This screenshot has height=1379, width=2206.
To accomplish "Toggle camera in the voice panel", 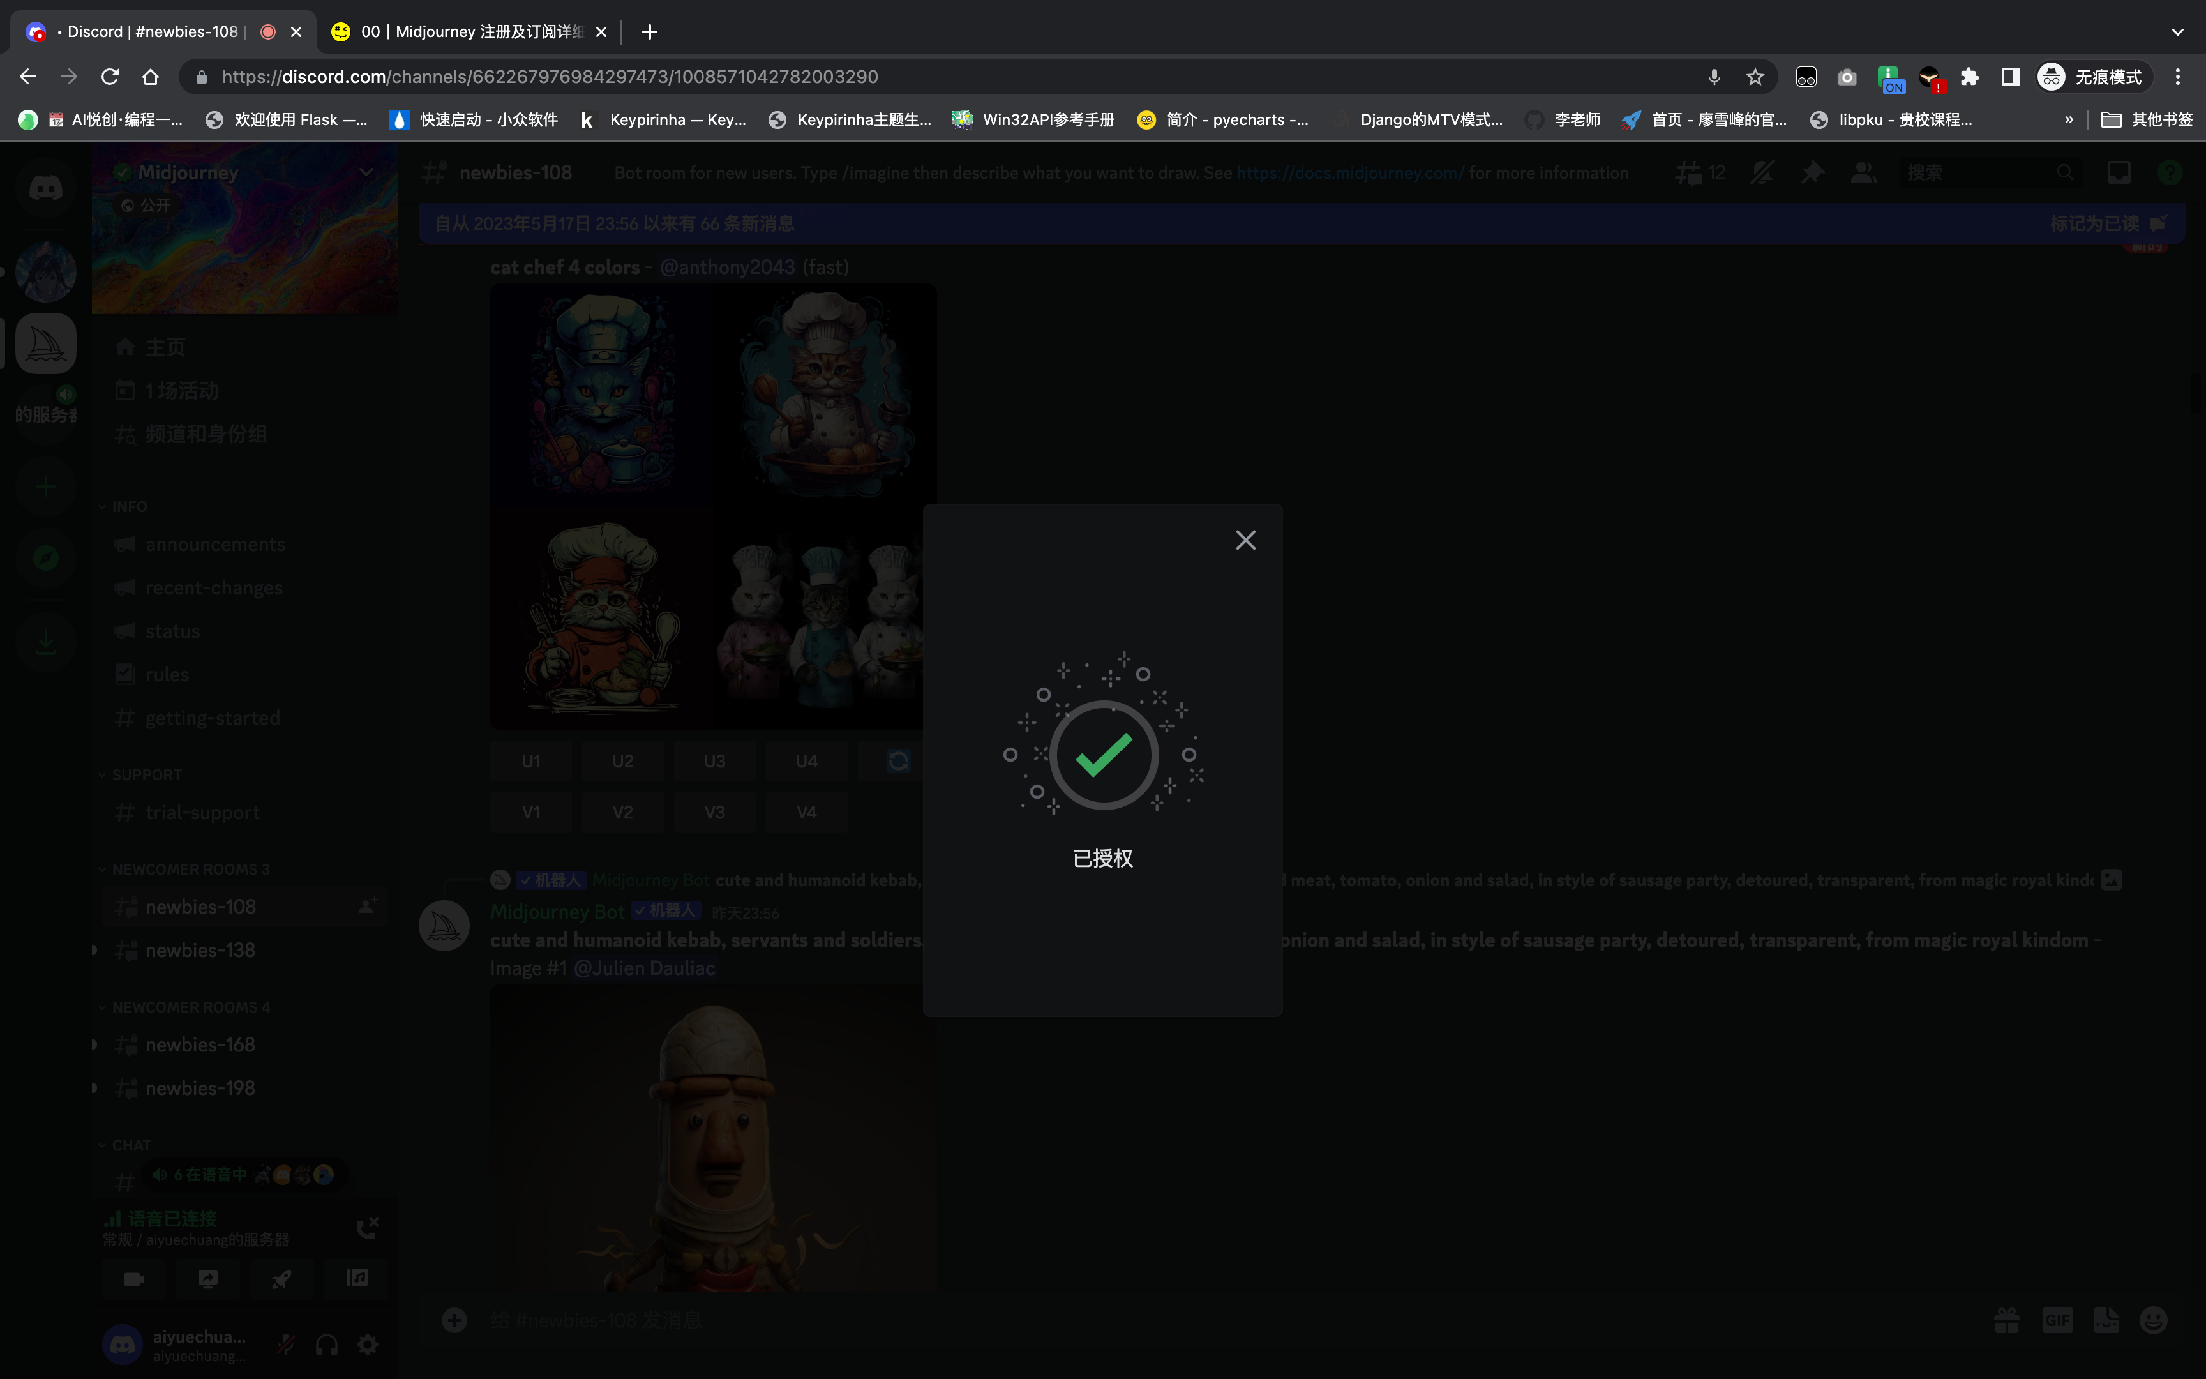I will [x=134, y=1279].
